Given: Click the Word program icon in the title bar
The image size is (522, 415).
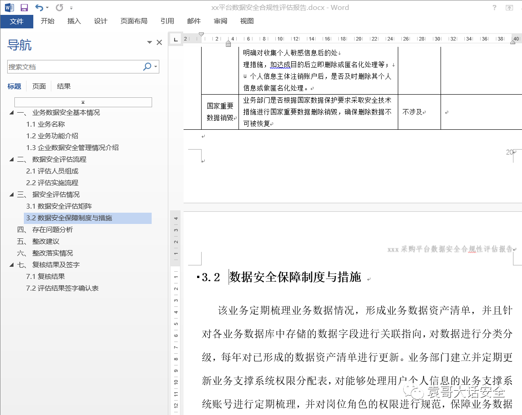Looking at the screenshot, I should tap(9, 7).
